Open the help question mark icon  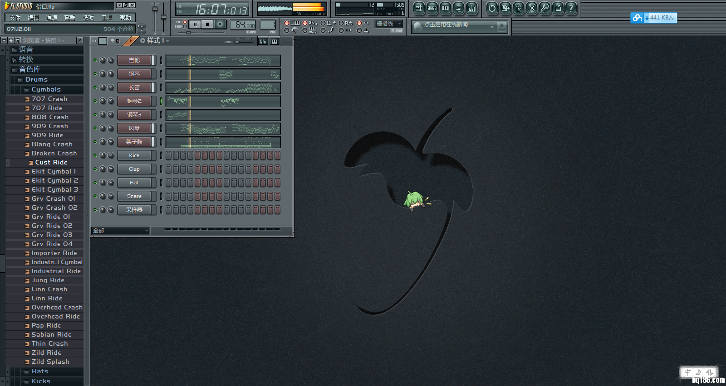(571, 8)
